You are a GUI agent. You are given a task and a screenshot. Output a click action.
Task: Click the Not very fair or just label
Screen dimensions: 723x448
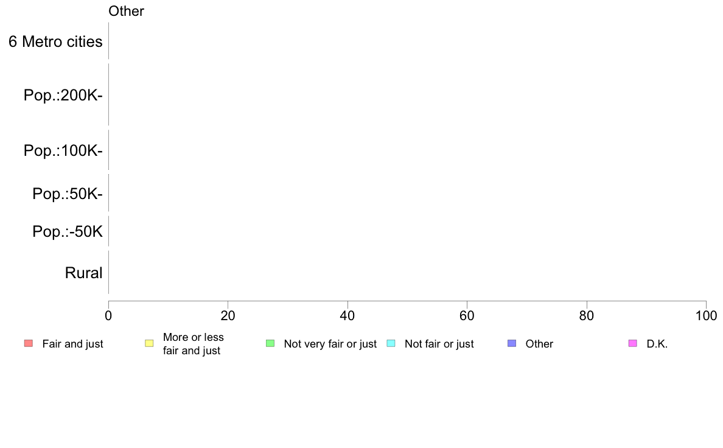pos(330,344)
